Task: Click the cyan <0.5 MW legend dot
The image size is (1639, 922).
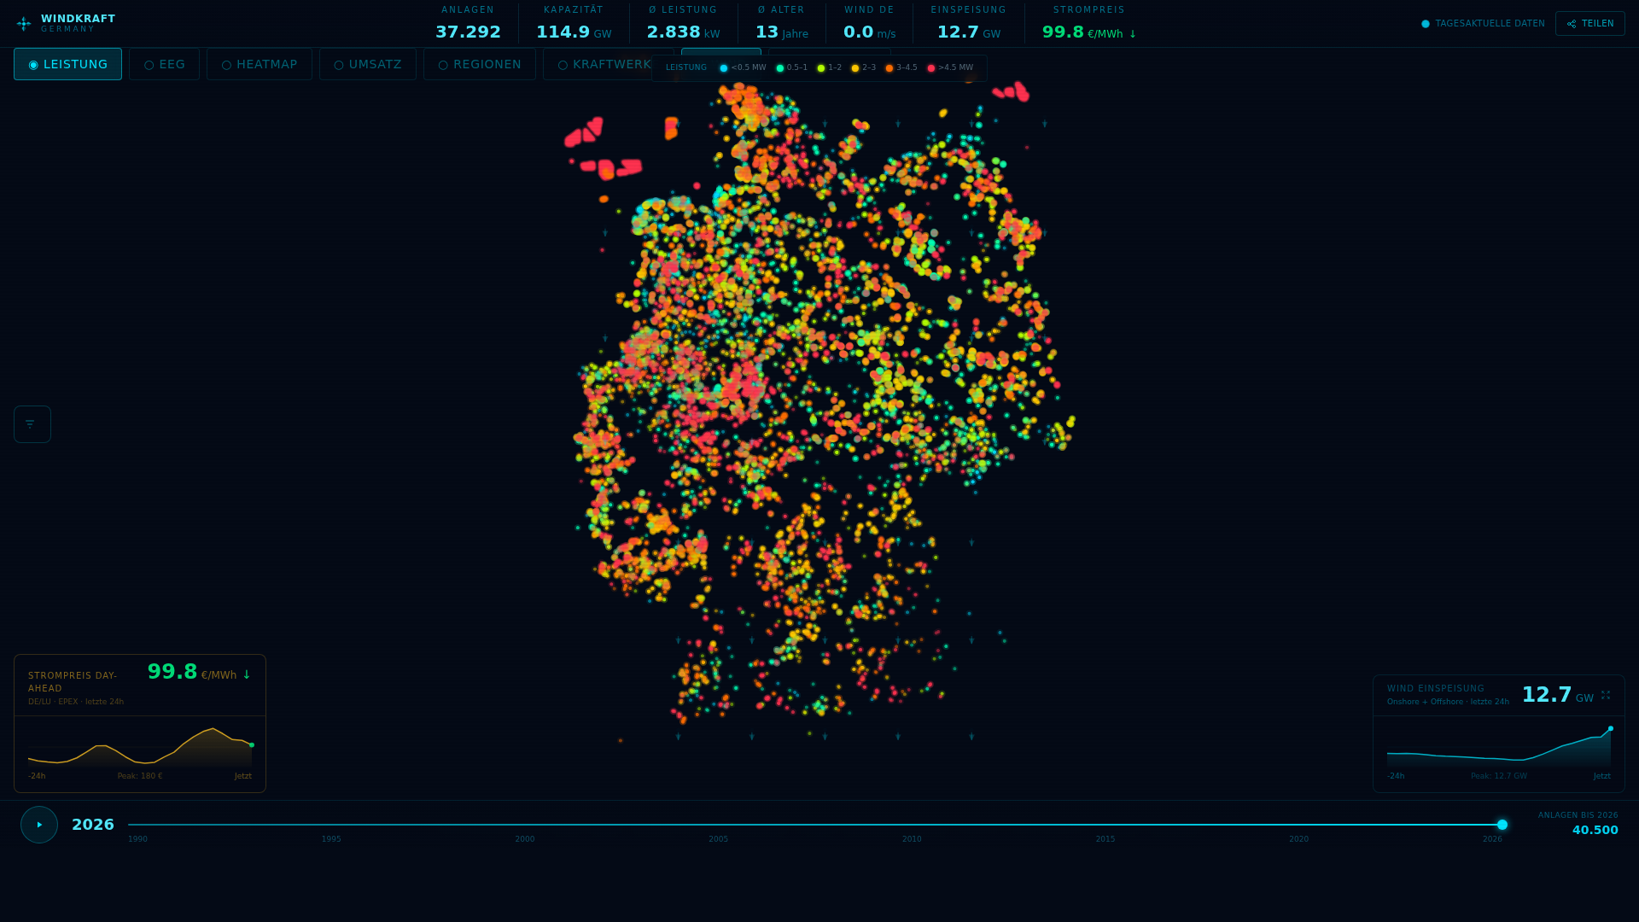Action: [x=724, y=68]
